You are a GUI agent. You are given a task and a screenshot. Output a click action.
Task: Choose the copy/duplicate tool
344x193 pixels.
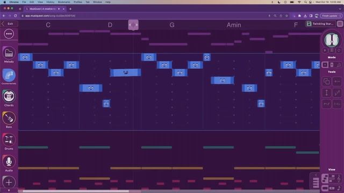pyautogui.click(x=327, y=81)
